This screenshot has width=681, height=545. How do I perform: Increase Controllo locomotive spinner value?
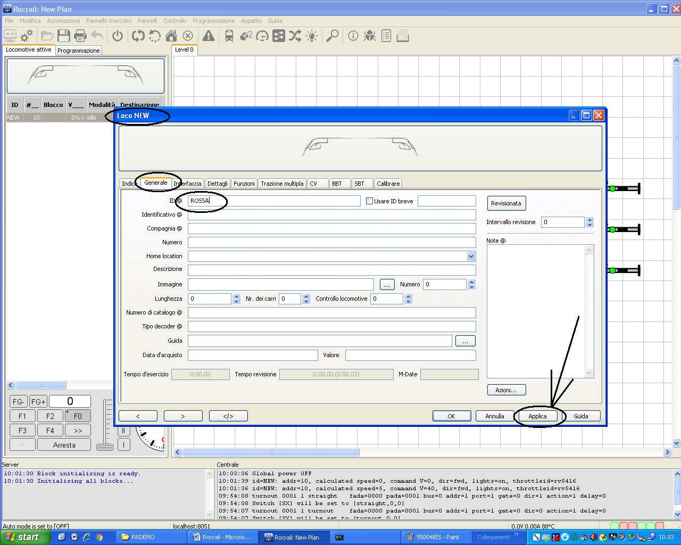click(408, 296)
